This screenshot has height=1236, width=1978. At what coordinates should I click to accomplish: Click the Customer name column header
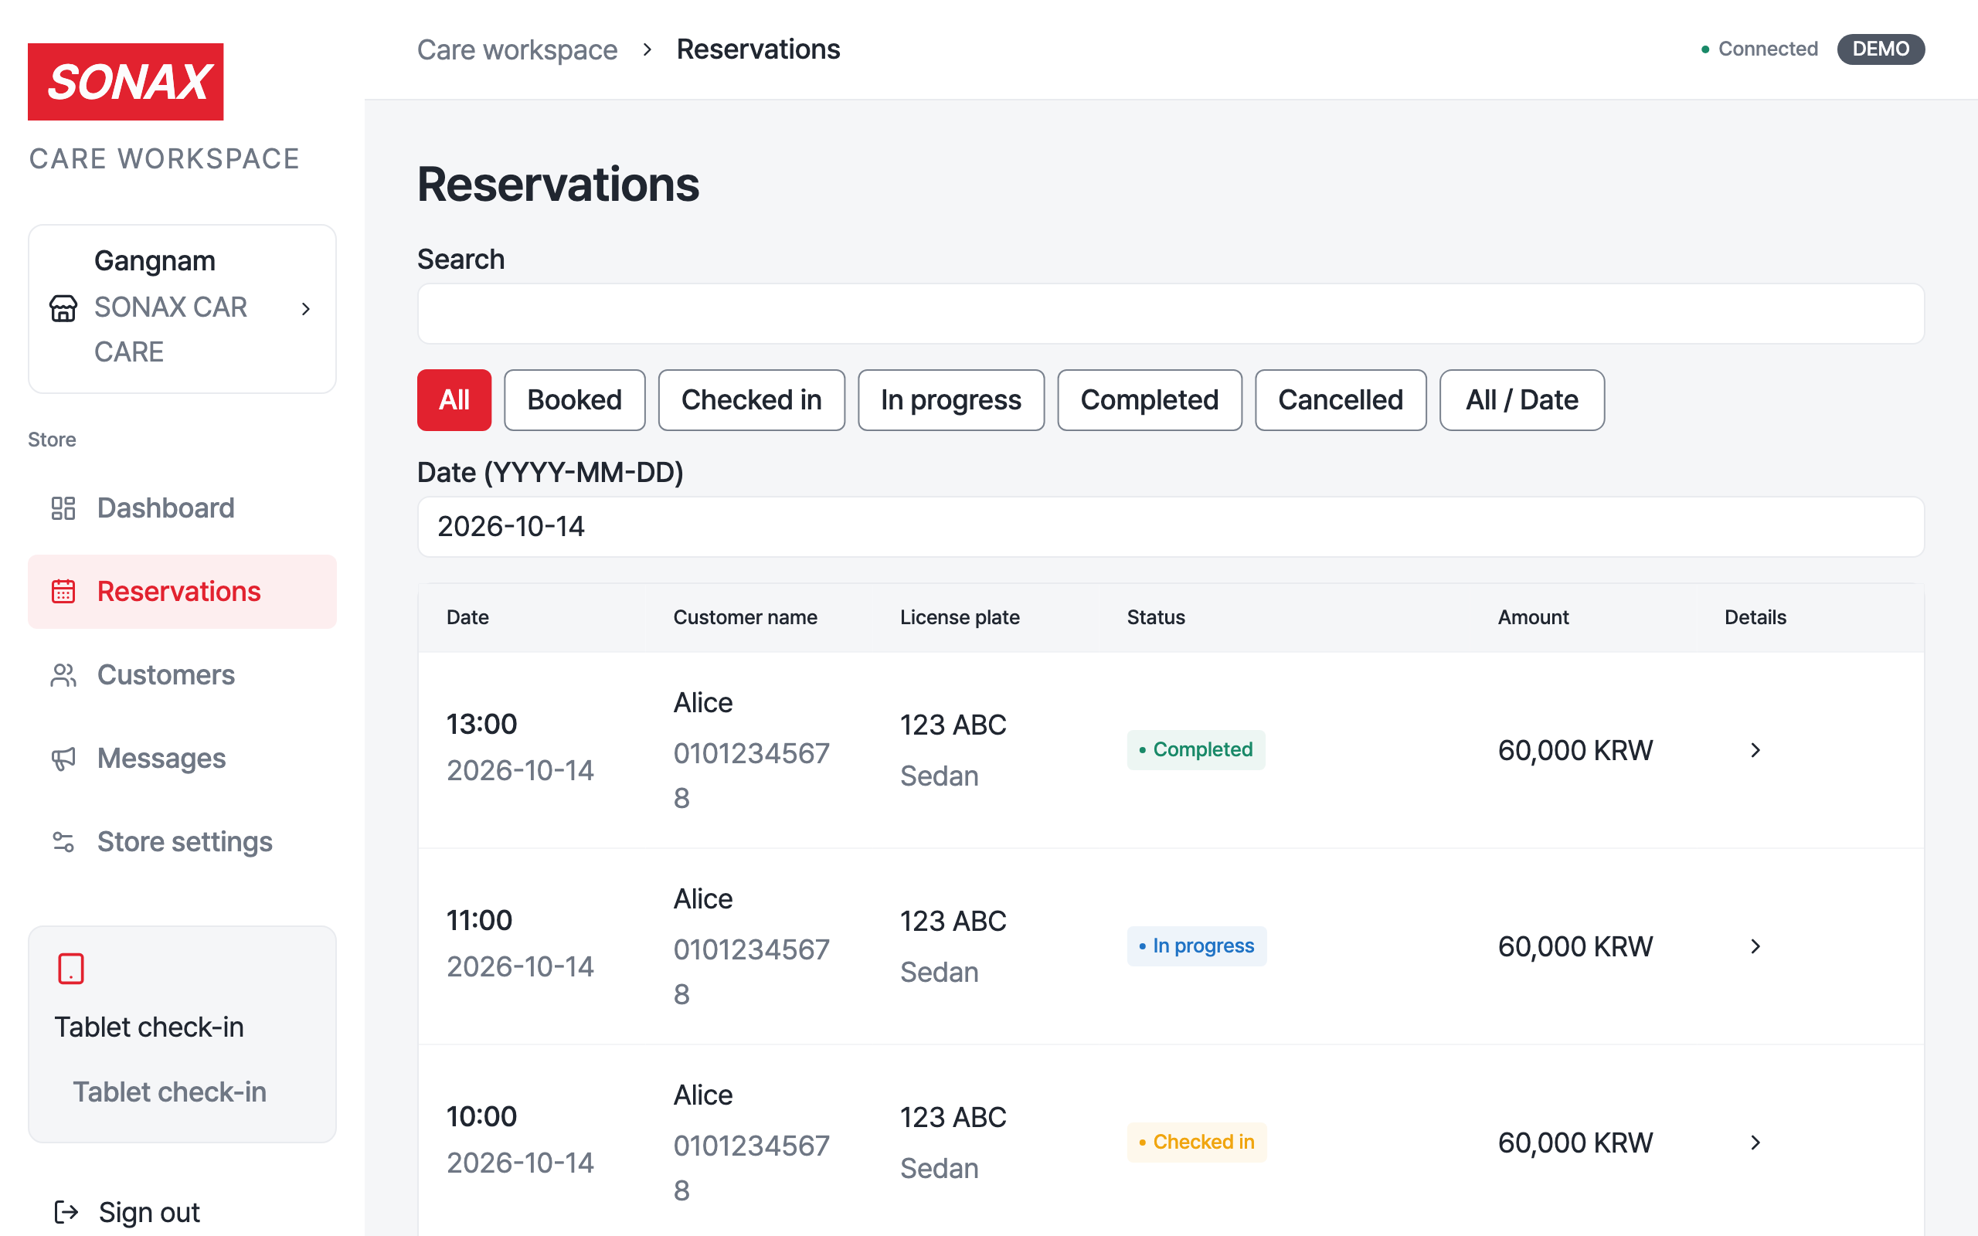click(746, 617)
